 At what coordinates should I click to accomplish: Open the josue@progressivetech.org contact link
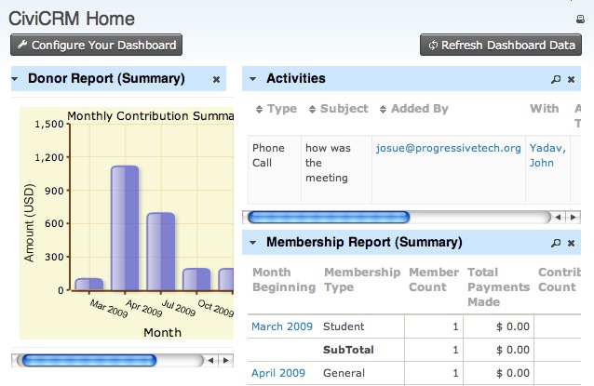pyautogui.click(x=448, y=148)
